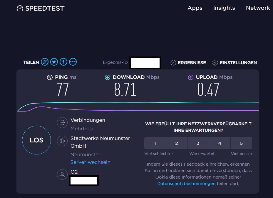Image resolution: width=273 pixels, height=198 pixels.
Task: Share result on Twitter
Action: tap(54, 62)
